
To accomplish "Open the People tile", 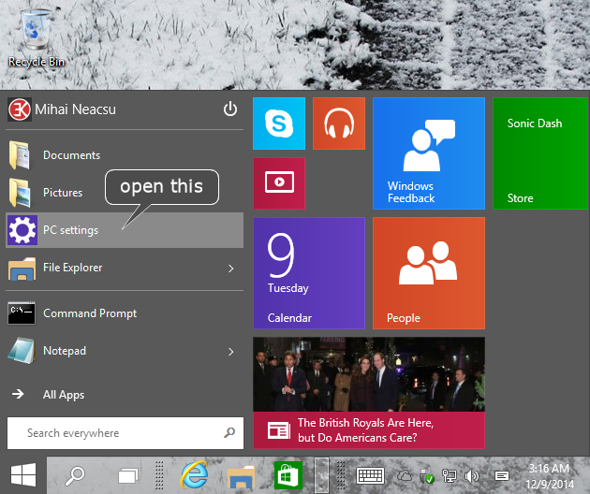I will click(429, 273).
